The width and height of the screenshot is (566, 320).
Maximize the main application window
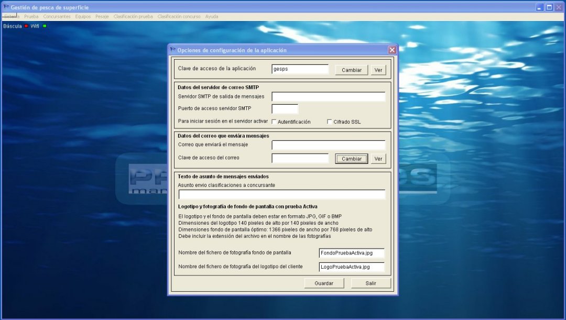click(x=549, y=7)
